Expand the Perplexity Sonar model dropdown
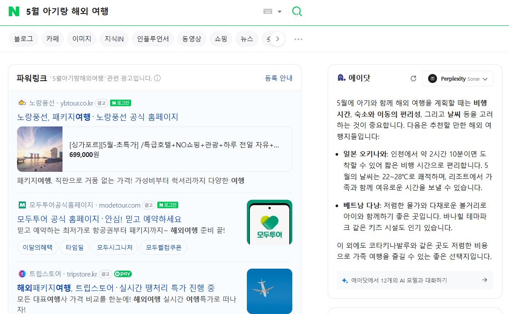The height and width of the screenshot is (314, 509). click(457, 78)
